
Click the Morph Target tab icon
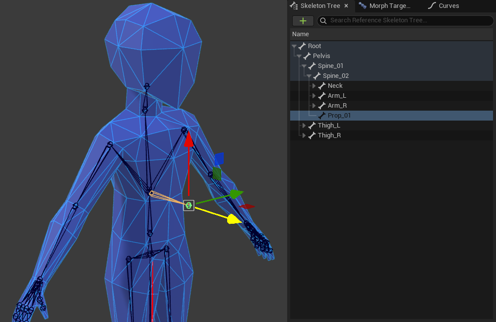point(363,6)
